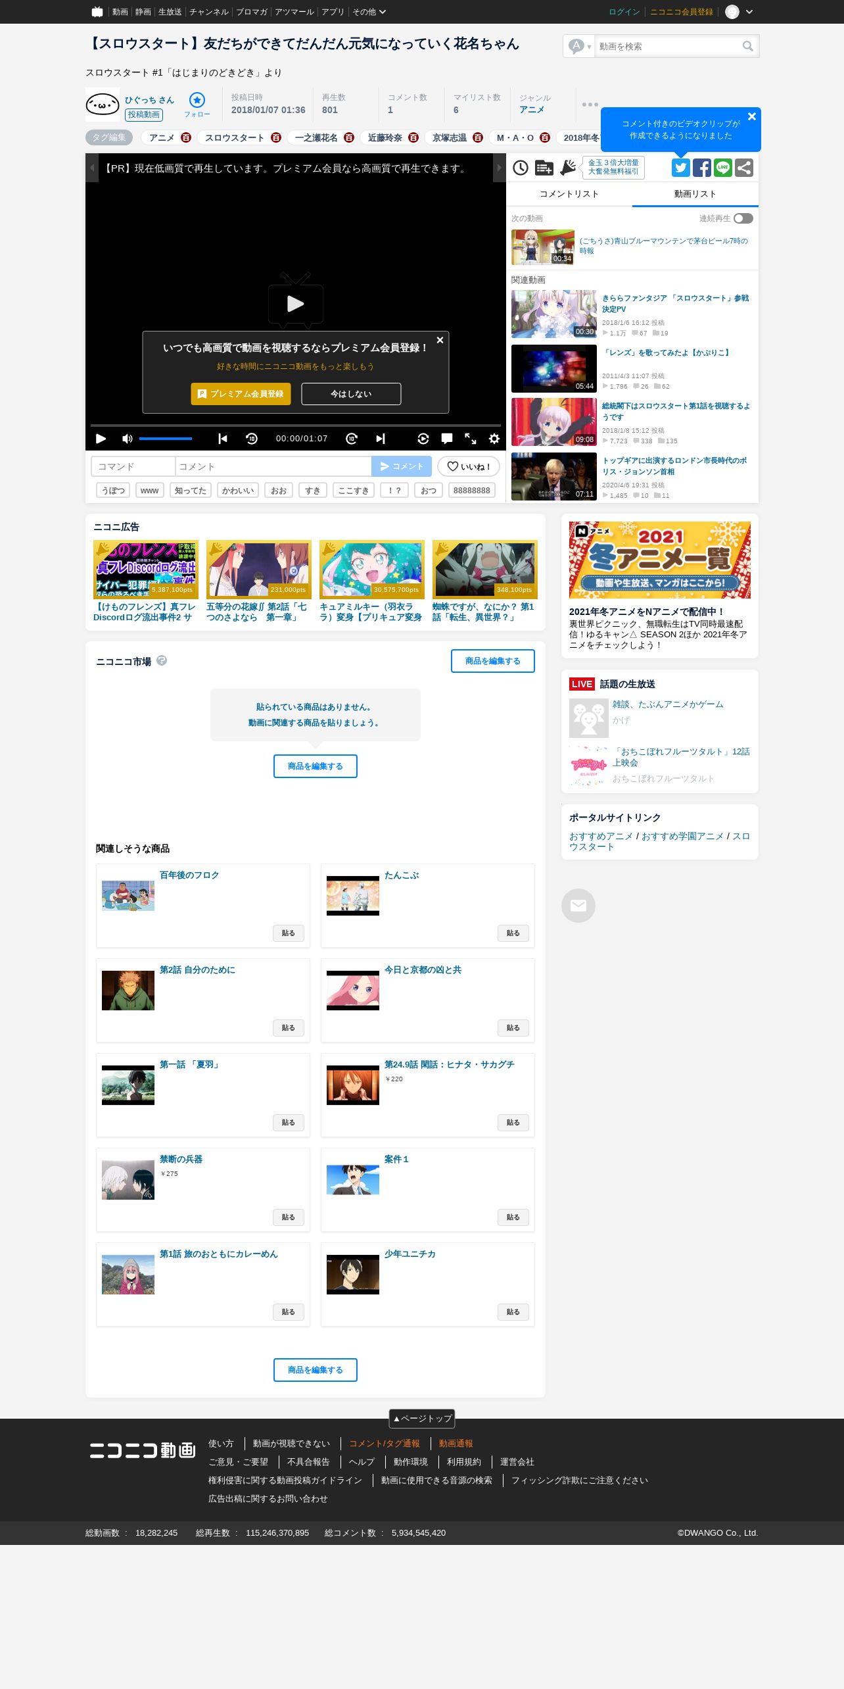This screenshot has height=1689, width=844.
Task: Open player settings gear
Action: pyautogui.click(x=494, y=439)
